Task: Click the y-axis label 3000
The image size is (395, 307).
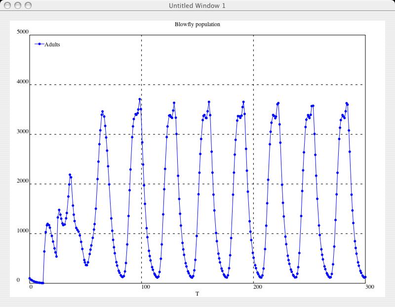Action: click(23, 131)
